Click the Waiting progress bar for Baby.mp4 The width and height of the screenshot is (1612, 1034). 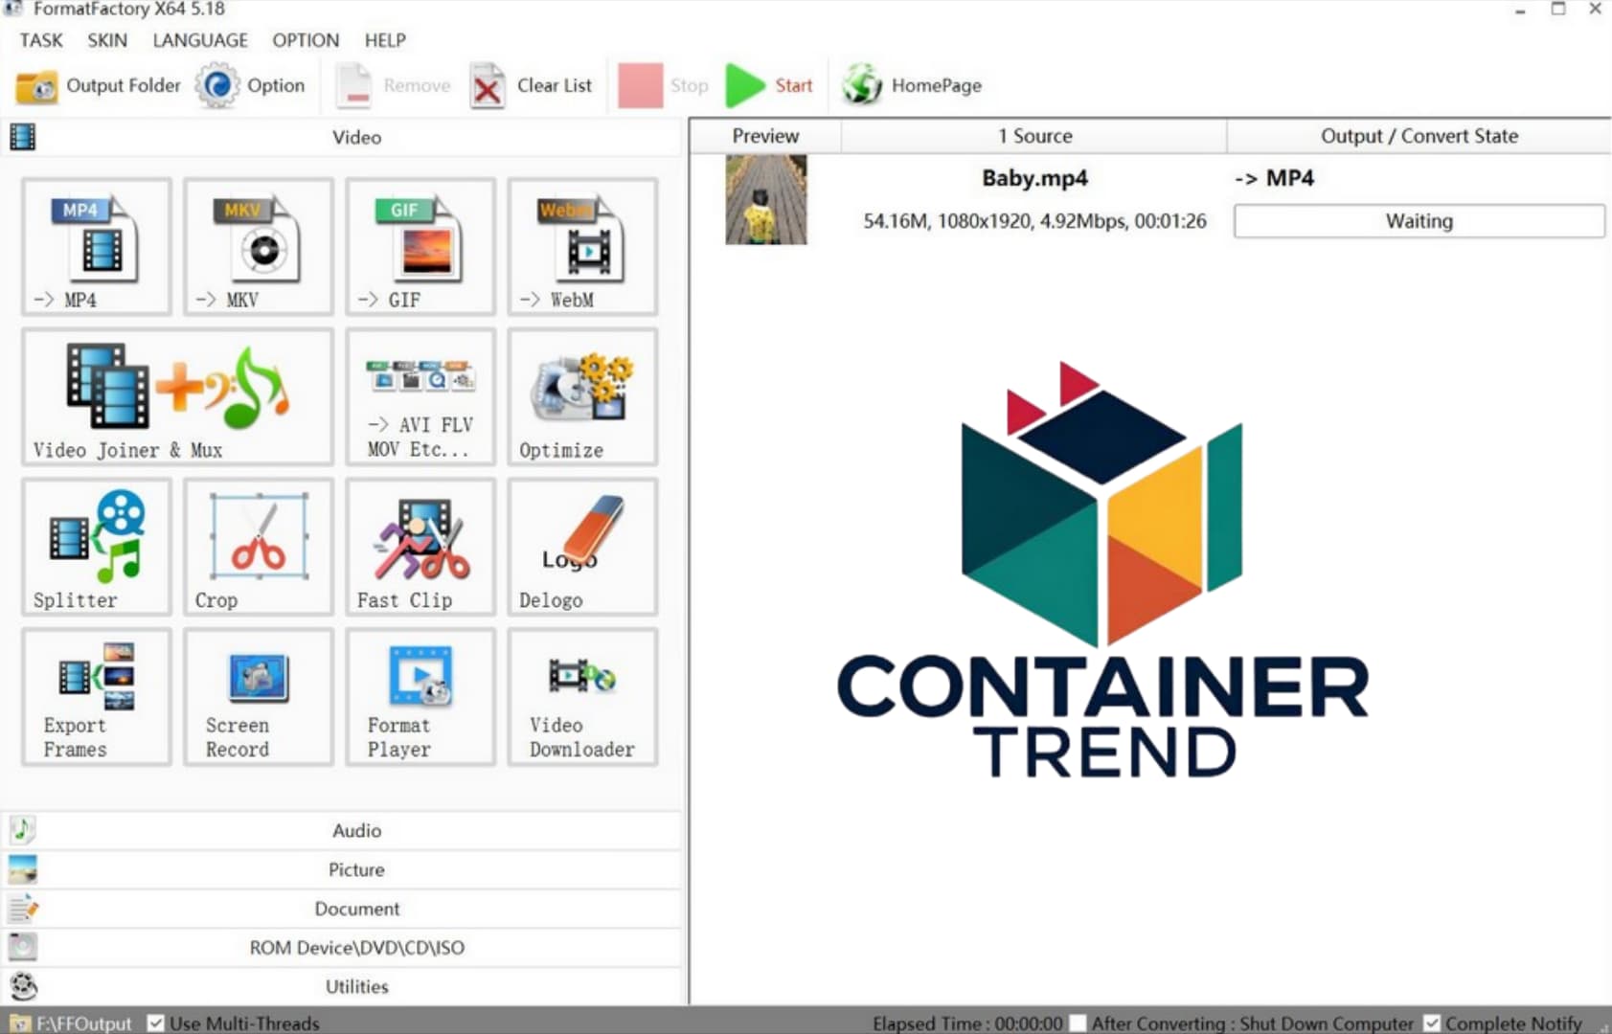pos(1419,221)
